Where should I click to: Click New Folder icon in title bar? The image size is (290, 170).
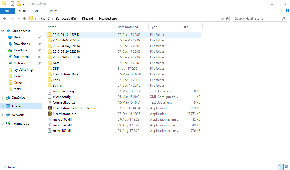tap(18, 3)
